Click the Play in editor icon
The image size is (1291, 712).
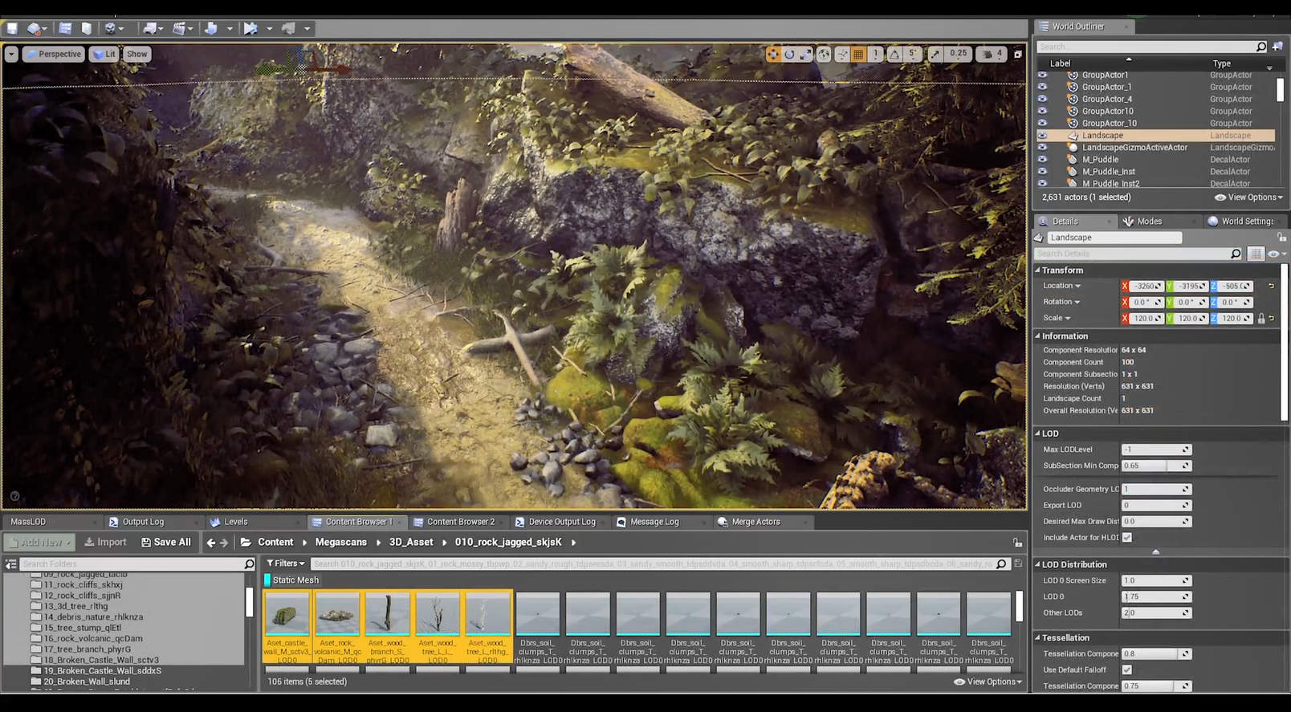tap(250, 28)
